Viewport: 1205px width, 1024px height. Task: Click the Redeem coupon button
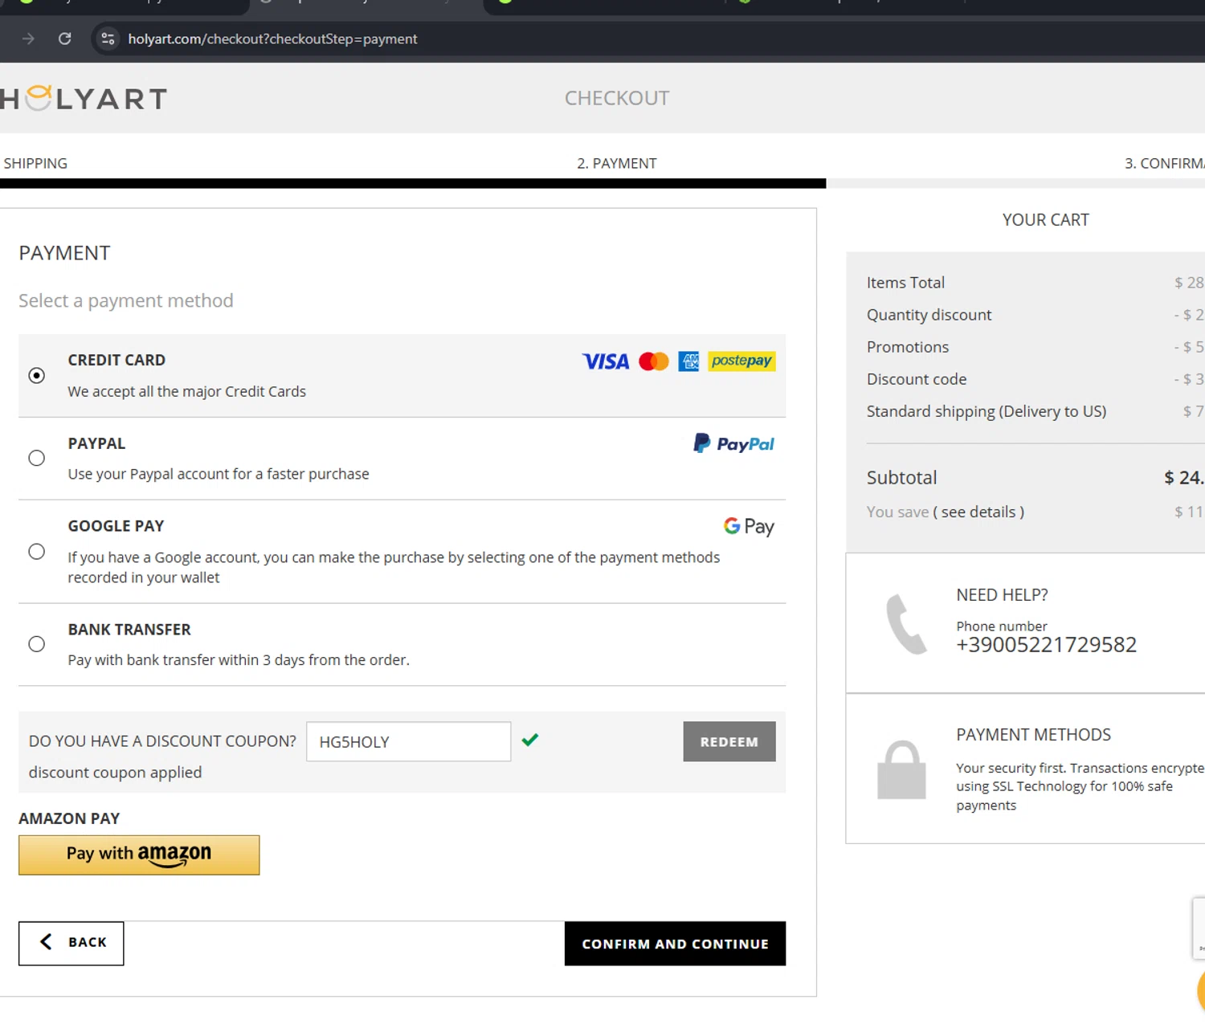click(729, 741)
